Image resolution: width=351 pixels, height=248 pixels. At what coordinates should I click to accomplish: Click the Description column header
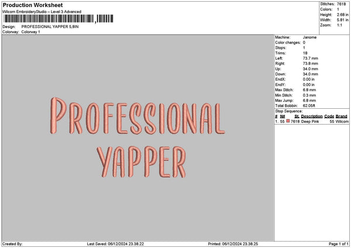tap(312, 116)
